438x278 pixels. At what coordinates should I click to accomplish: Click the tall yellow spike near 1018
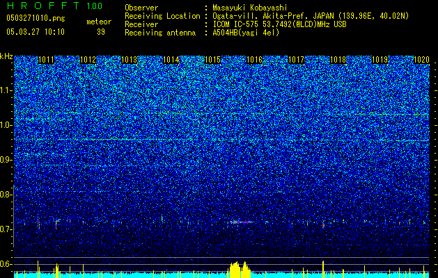(x=323, y=269)
